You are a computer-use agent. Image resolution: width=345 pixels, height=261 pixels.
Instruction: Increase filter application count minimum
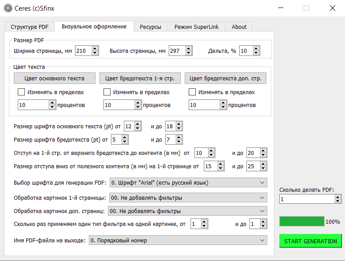tap(204, 222)
